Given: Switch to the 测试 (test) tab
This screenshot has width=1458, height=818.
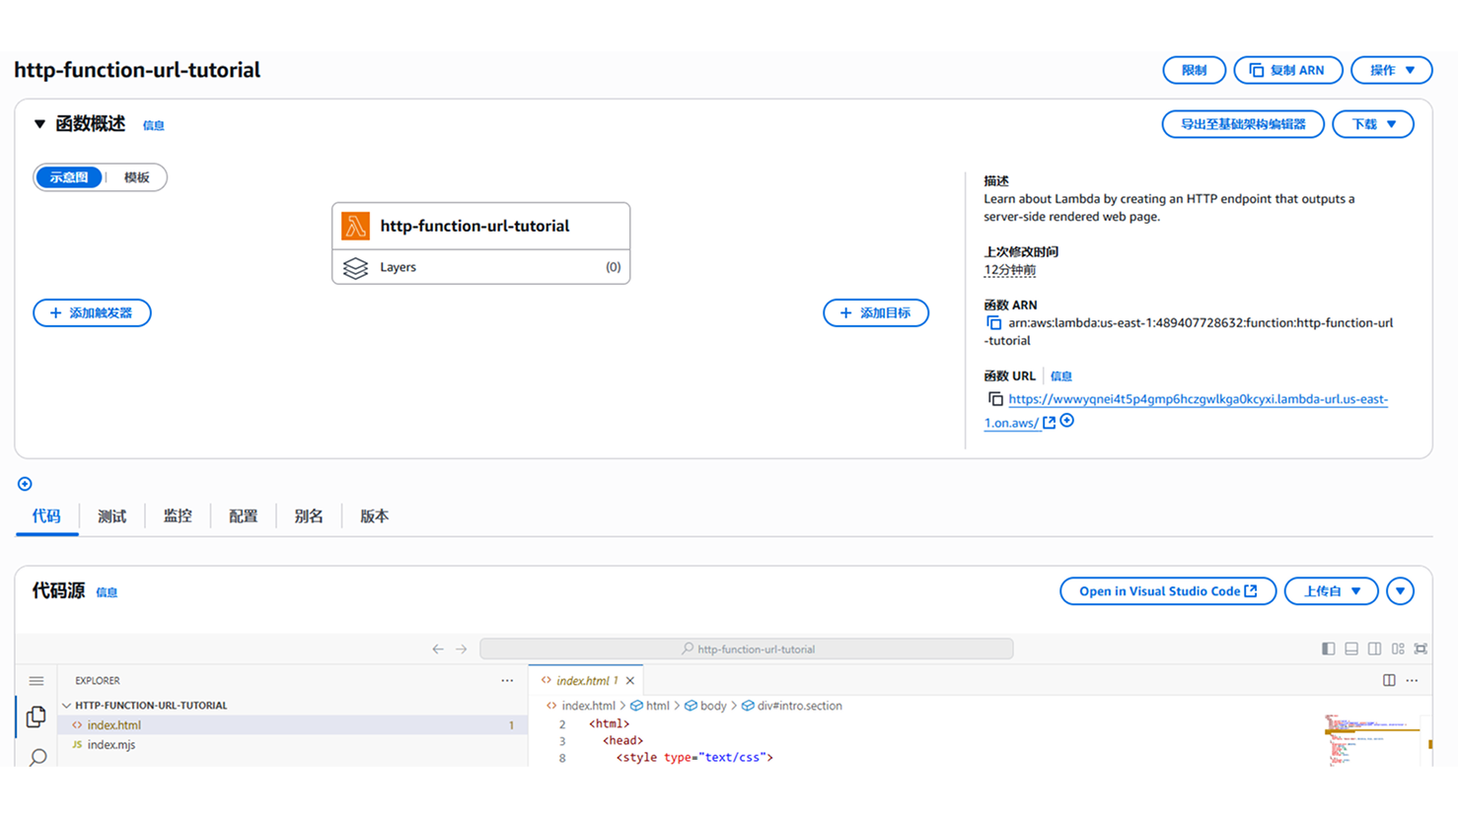Looking at the screenshot, I should click(111, 516).
